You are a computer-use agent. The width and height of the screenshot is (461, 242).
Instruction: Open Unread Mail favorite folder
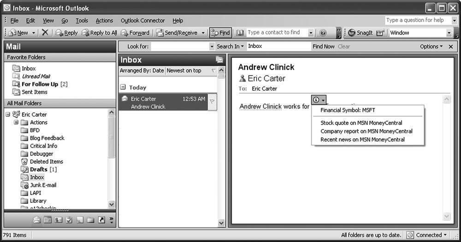pos(36,76)
